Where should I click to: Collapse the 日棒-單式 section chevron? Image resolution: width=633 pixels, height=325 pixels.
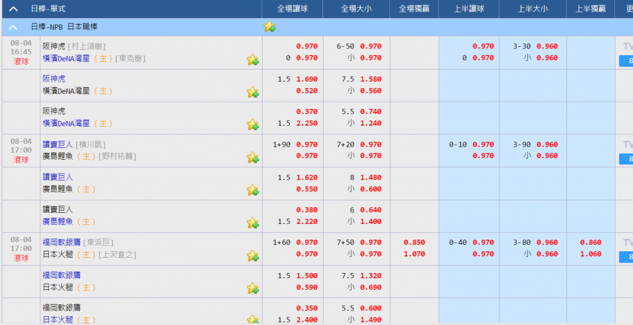click(x=13, y=9)
